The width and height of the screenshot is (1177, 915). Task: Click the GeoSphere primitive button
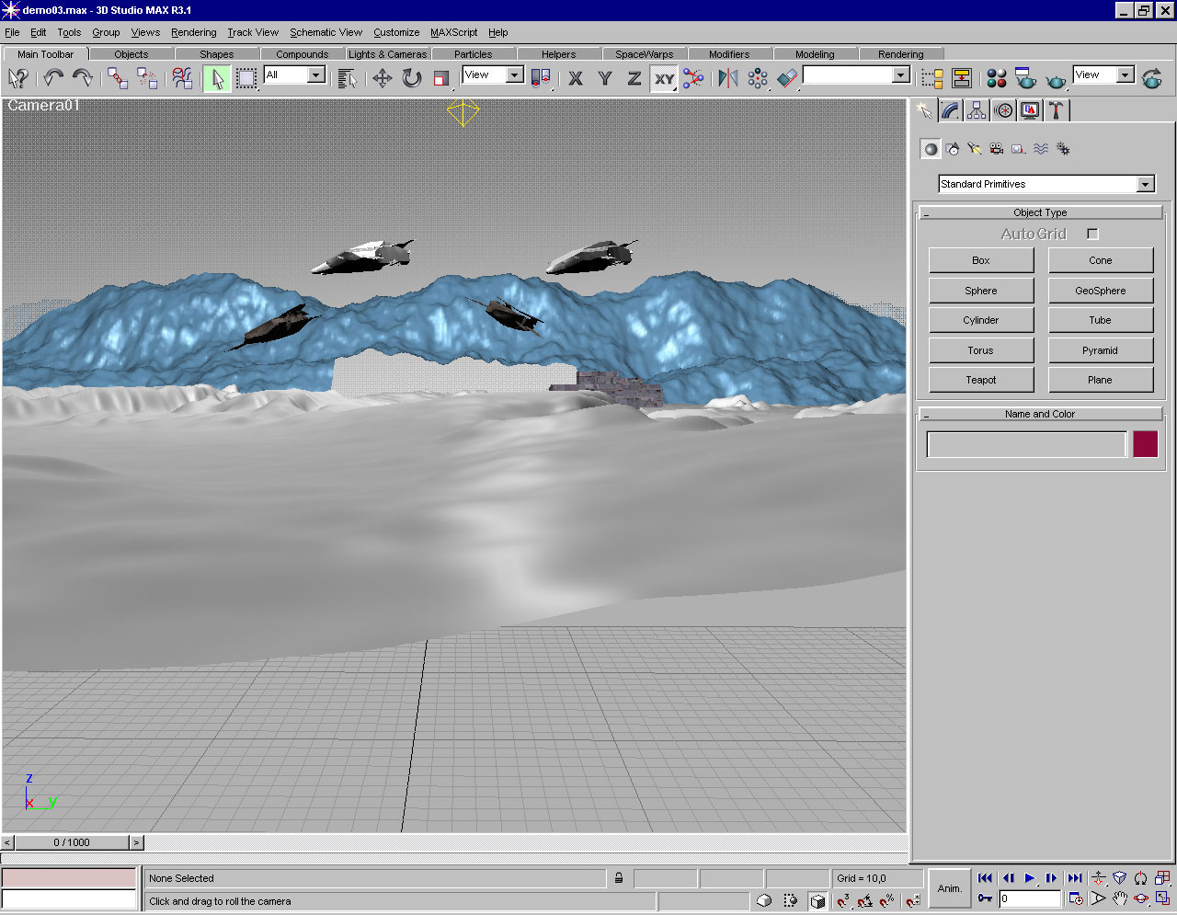pyautogui.click(x=1100, y=291)
